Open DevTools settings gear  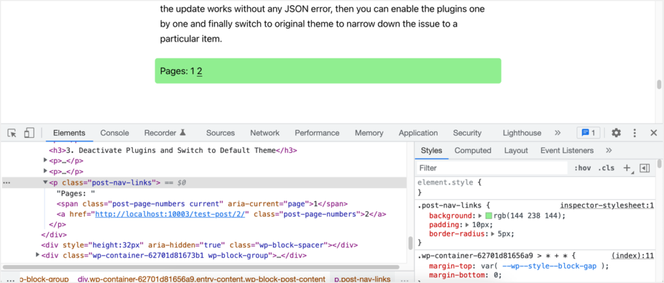[616, 133]
